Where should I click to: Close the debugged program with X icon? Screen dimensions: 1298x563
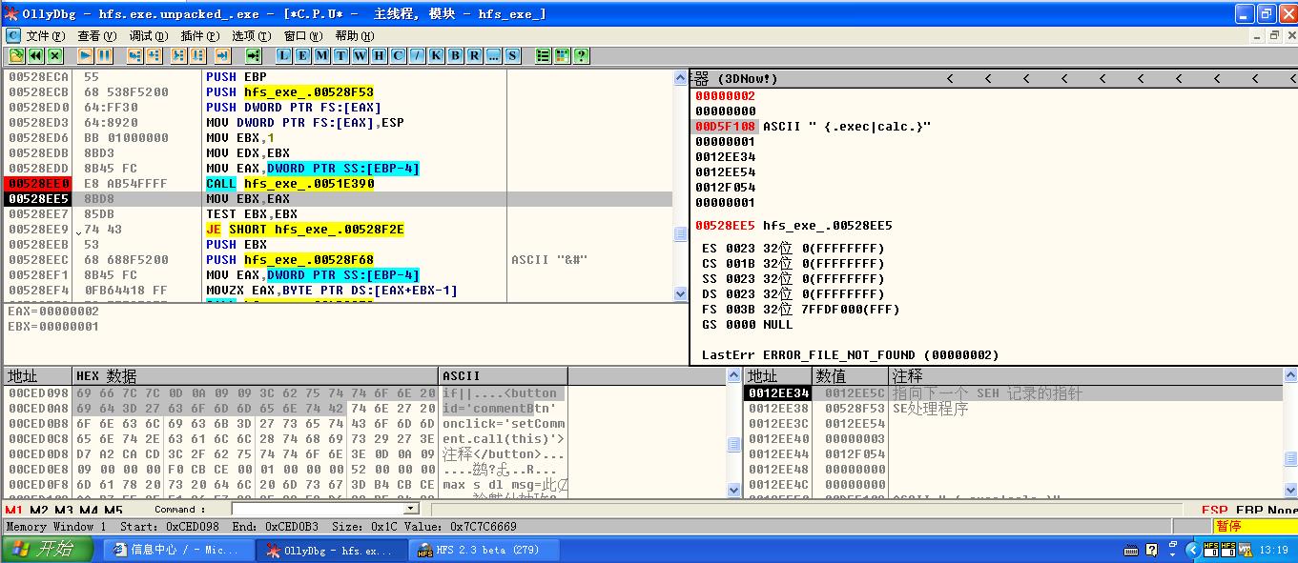(x=54, y=56)
